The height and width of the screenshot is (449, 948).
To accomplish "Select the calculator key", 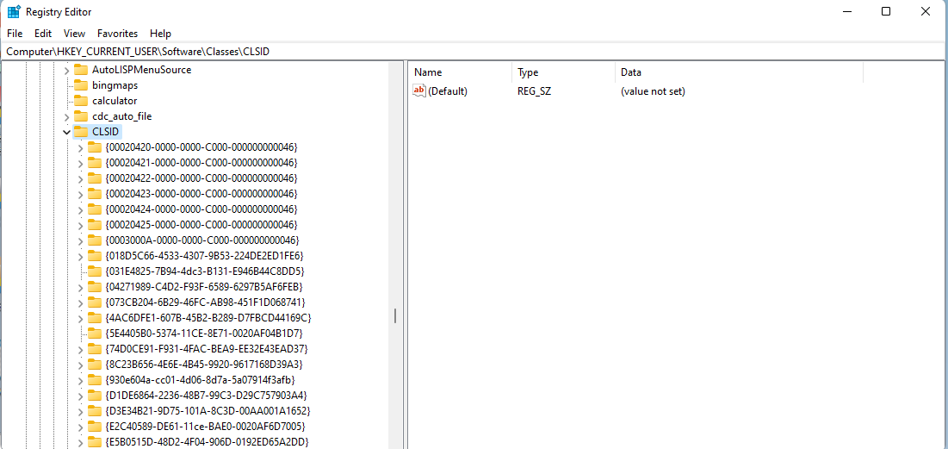I will (115, 101).
